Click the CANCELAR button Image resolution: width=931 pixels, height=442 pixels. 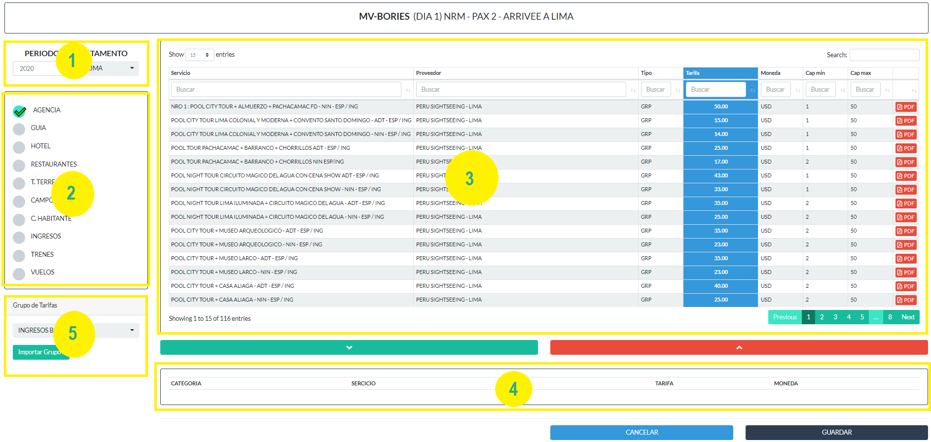[x=641, y=432]
